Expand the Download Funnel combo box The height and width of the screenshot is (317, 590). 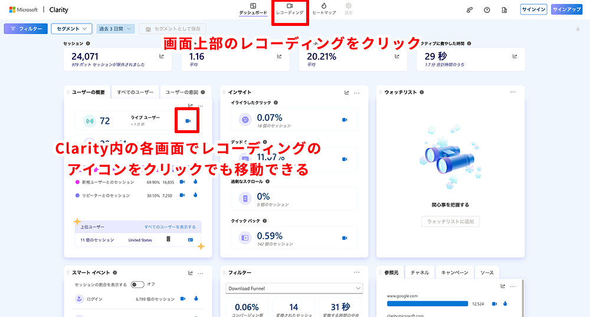click(294, 288)
